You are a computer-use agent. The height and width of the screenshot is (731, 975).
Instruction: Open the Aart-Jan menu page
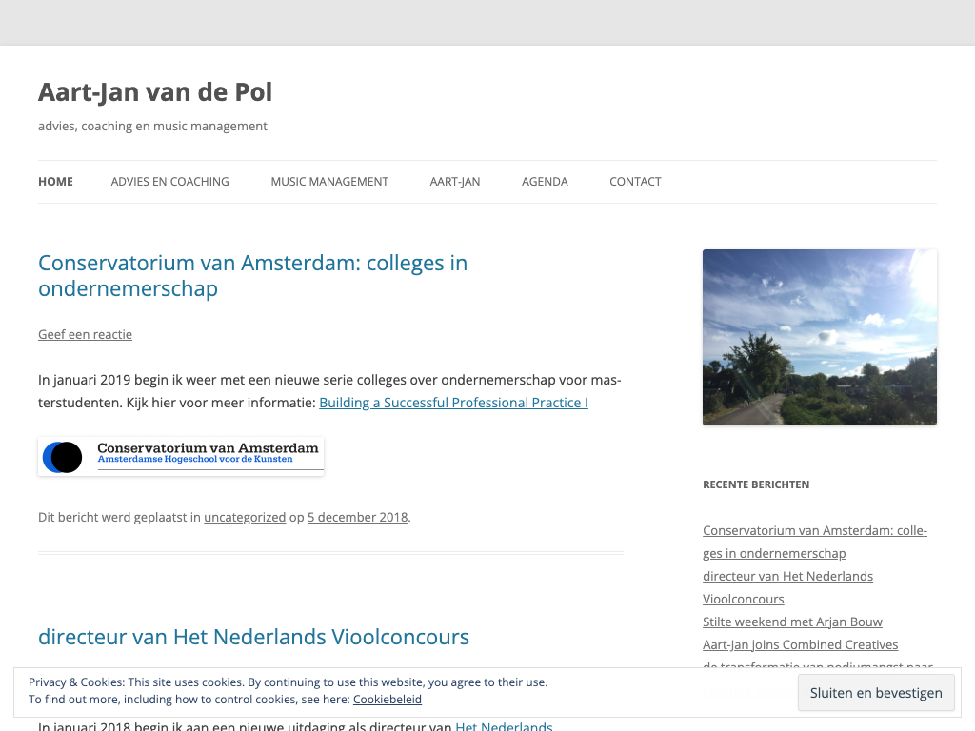(455, 182)
